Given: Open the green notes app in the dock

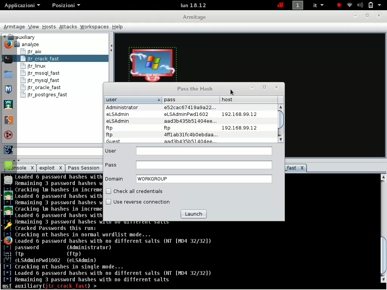Looking at the screenshot, I should [x=8, y=165].
